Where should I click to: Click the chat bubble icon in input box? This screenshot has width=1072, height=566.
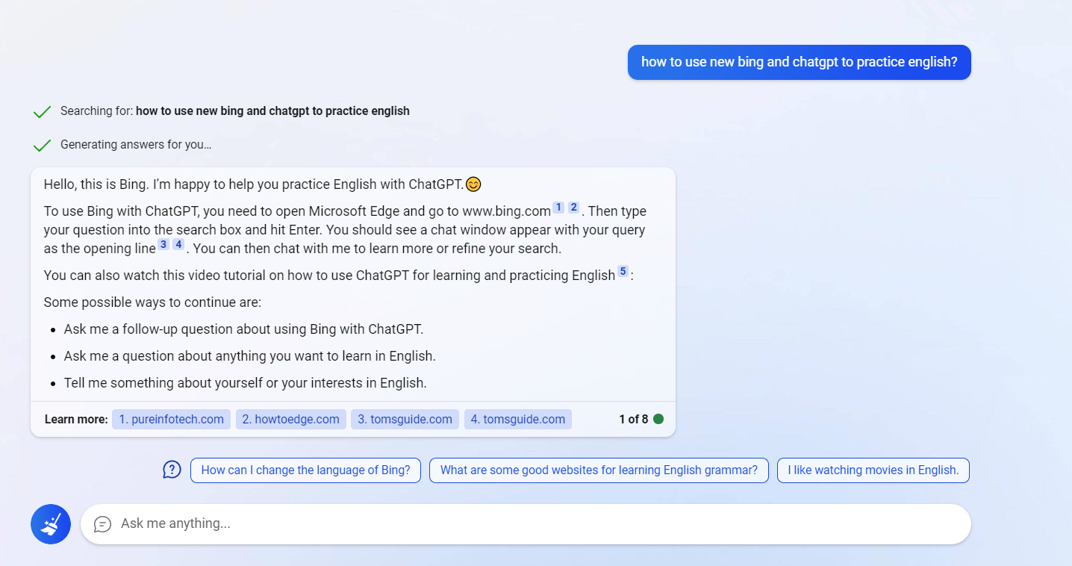click(x=102, y=524)
